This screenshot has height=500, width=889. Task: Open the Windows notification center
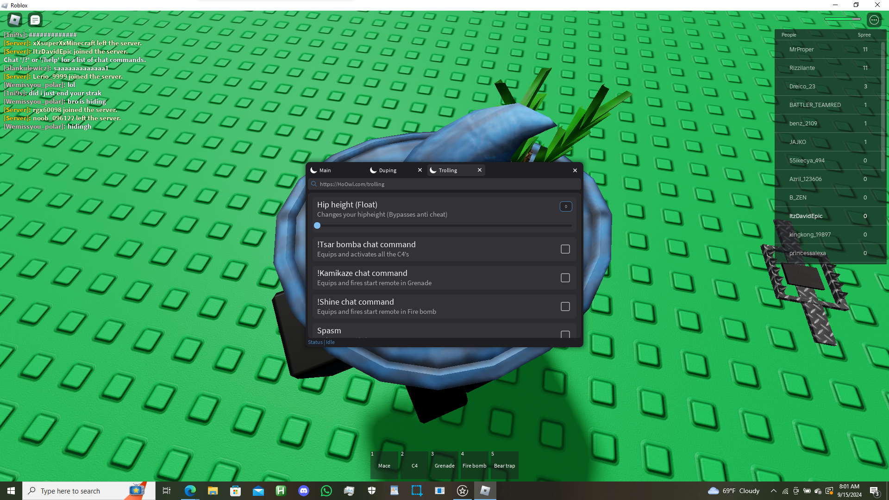tap(874, 491)
